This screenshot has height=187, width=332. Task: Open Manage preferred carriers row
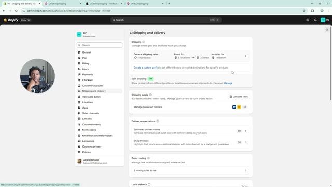(190, 107)
